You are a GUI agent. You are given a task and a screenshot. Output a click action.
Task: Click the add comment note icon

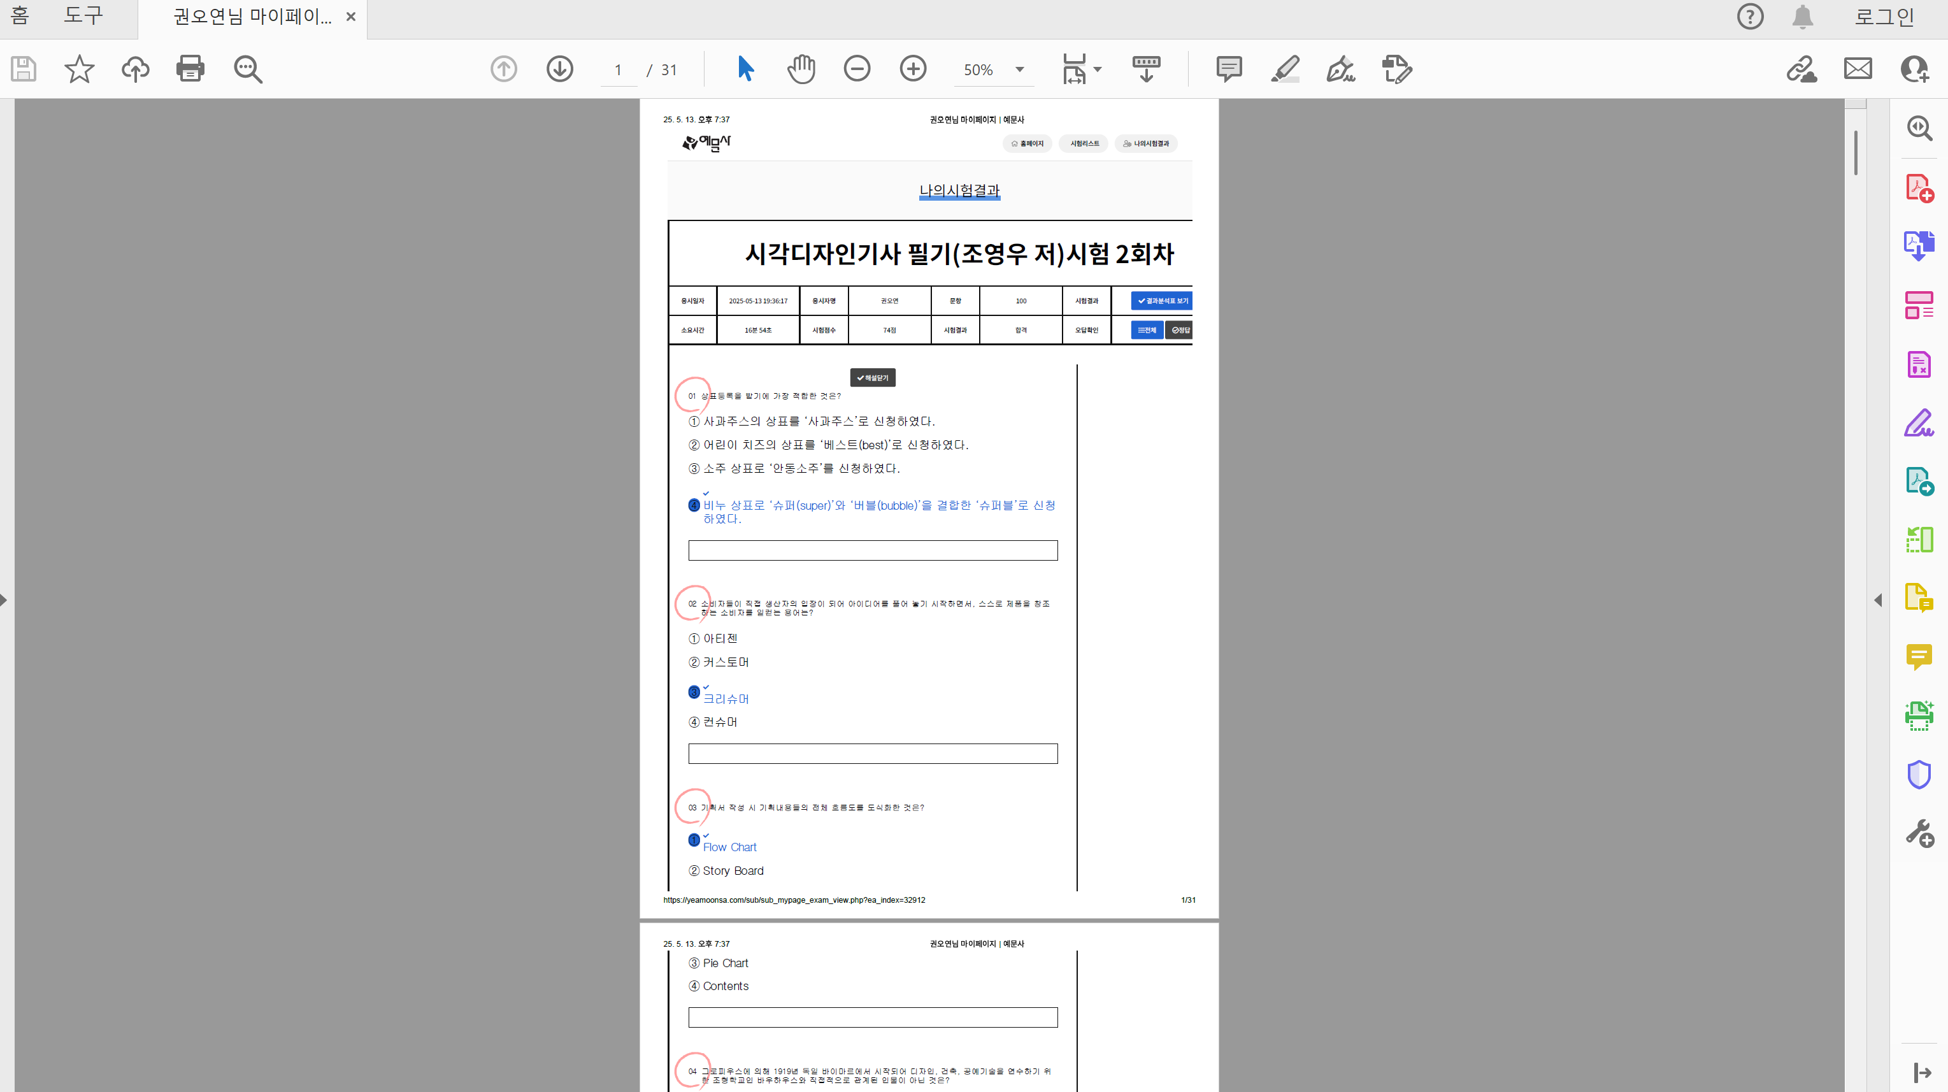point(1229,69)
